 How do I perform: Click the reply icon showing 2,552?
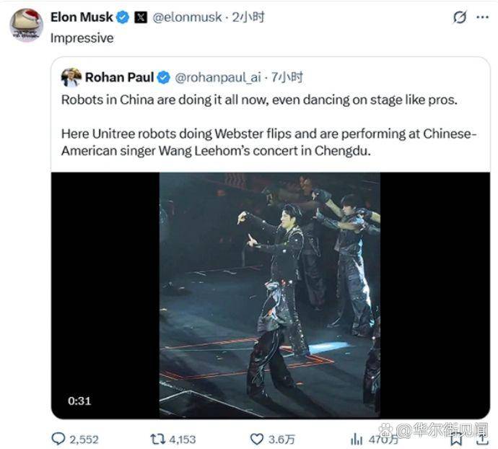click(x=58, y=438)
